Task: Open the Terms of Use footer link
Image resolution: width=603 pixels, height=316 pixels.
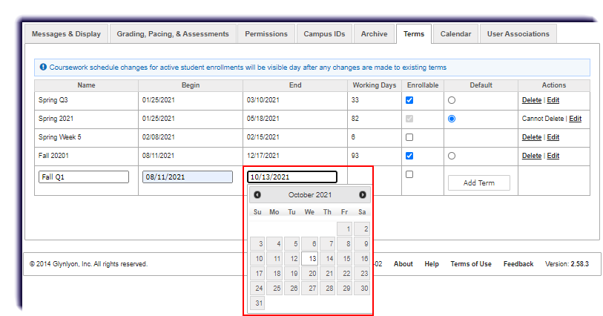Action: pyautogui.click(x=471, y=264)
